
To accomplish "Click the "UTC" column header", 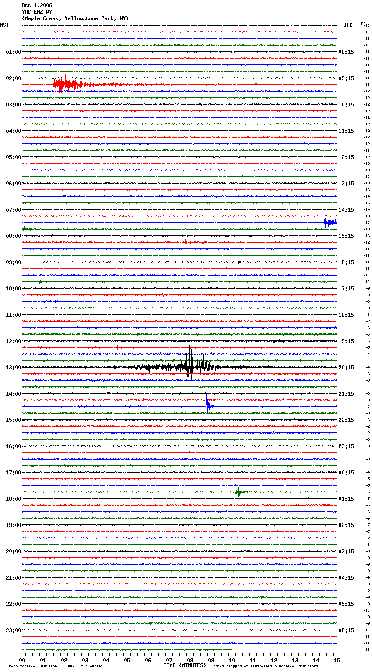I will (x=347, y=25).
